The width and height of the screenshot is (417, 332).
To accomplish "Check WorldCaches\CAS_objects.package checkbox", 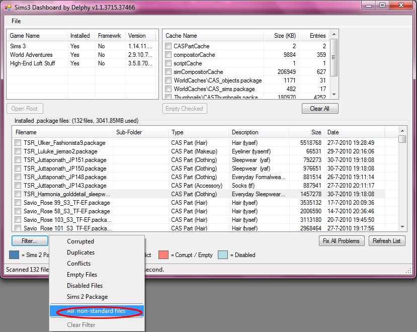I will point(168,80).
